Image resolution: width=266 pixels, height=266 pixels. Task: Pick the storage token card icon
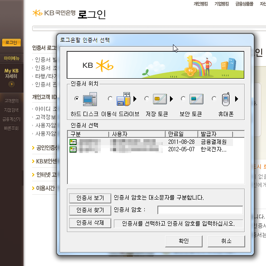pos(160,99)
